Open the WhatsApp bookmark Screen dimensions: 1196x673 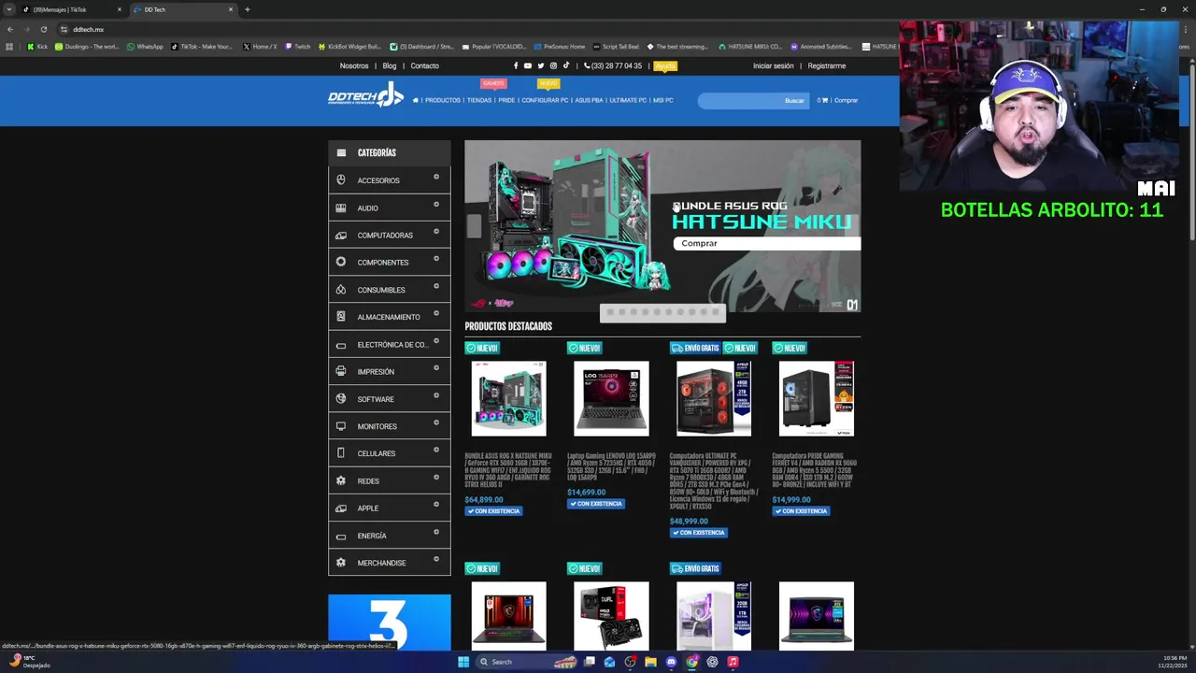145,47
